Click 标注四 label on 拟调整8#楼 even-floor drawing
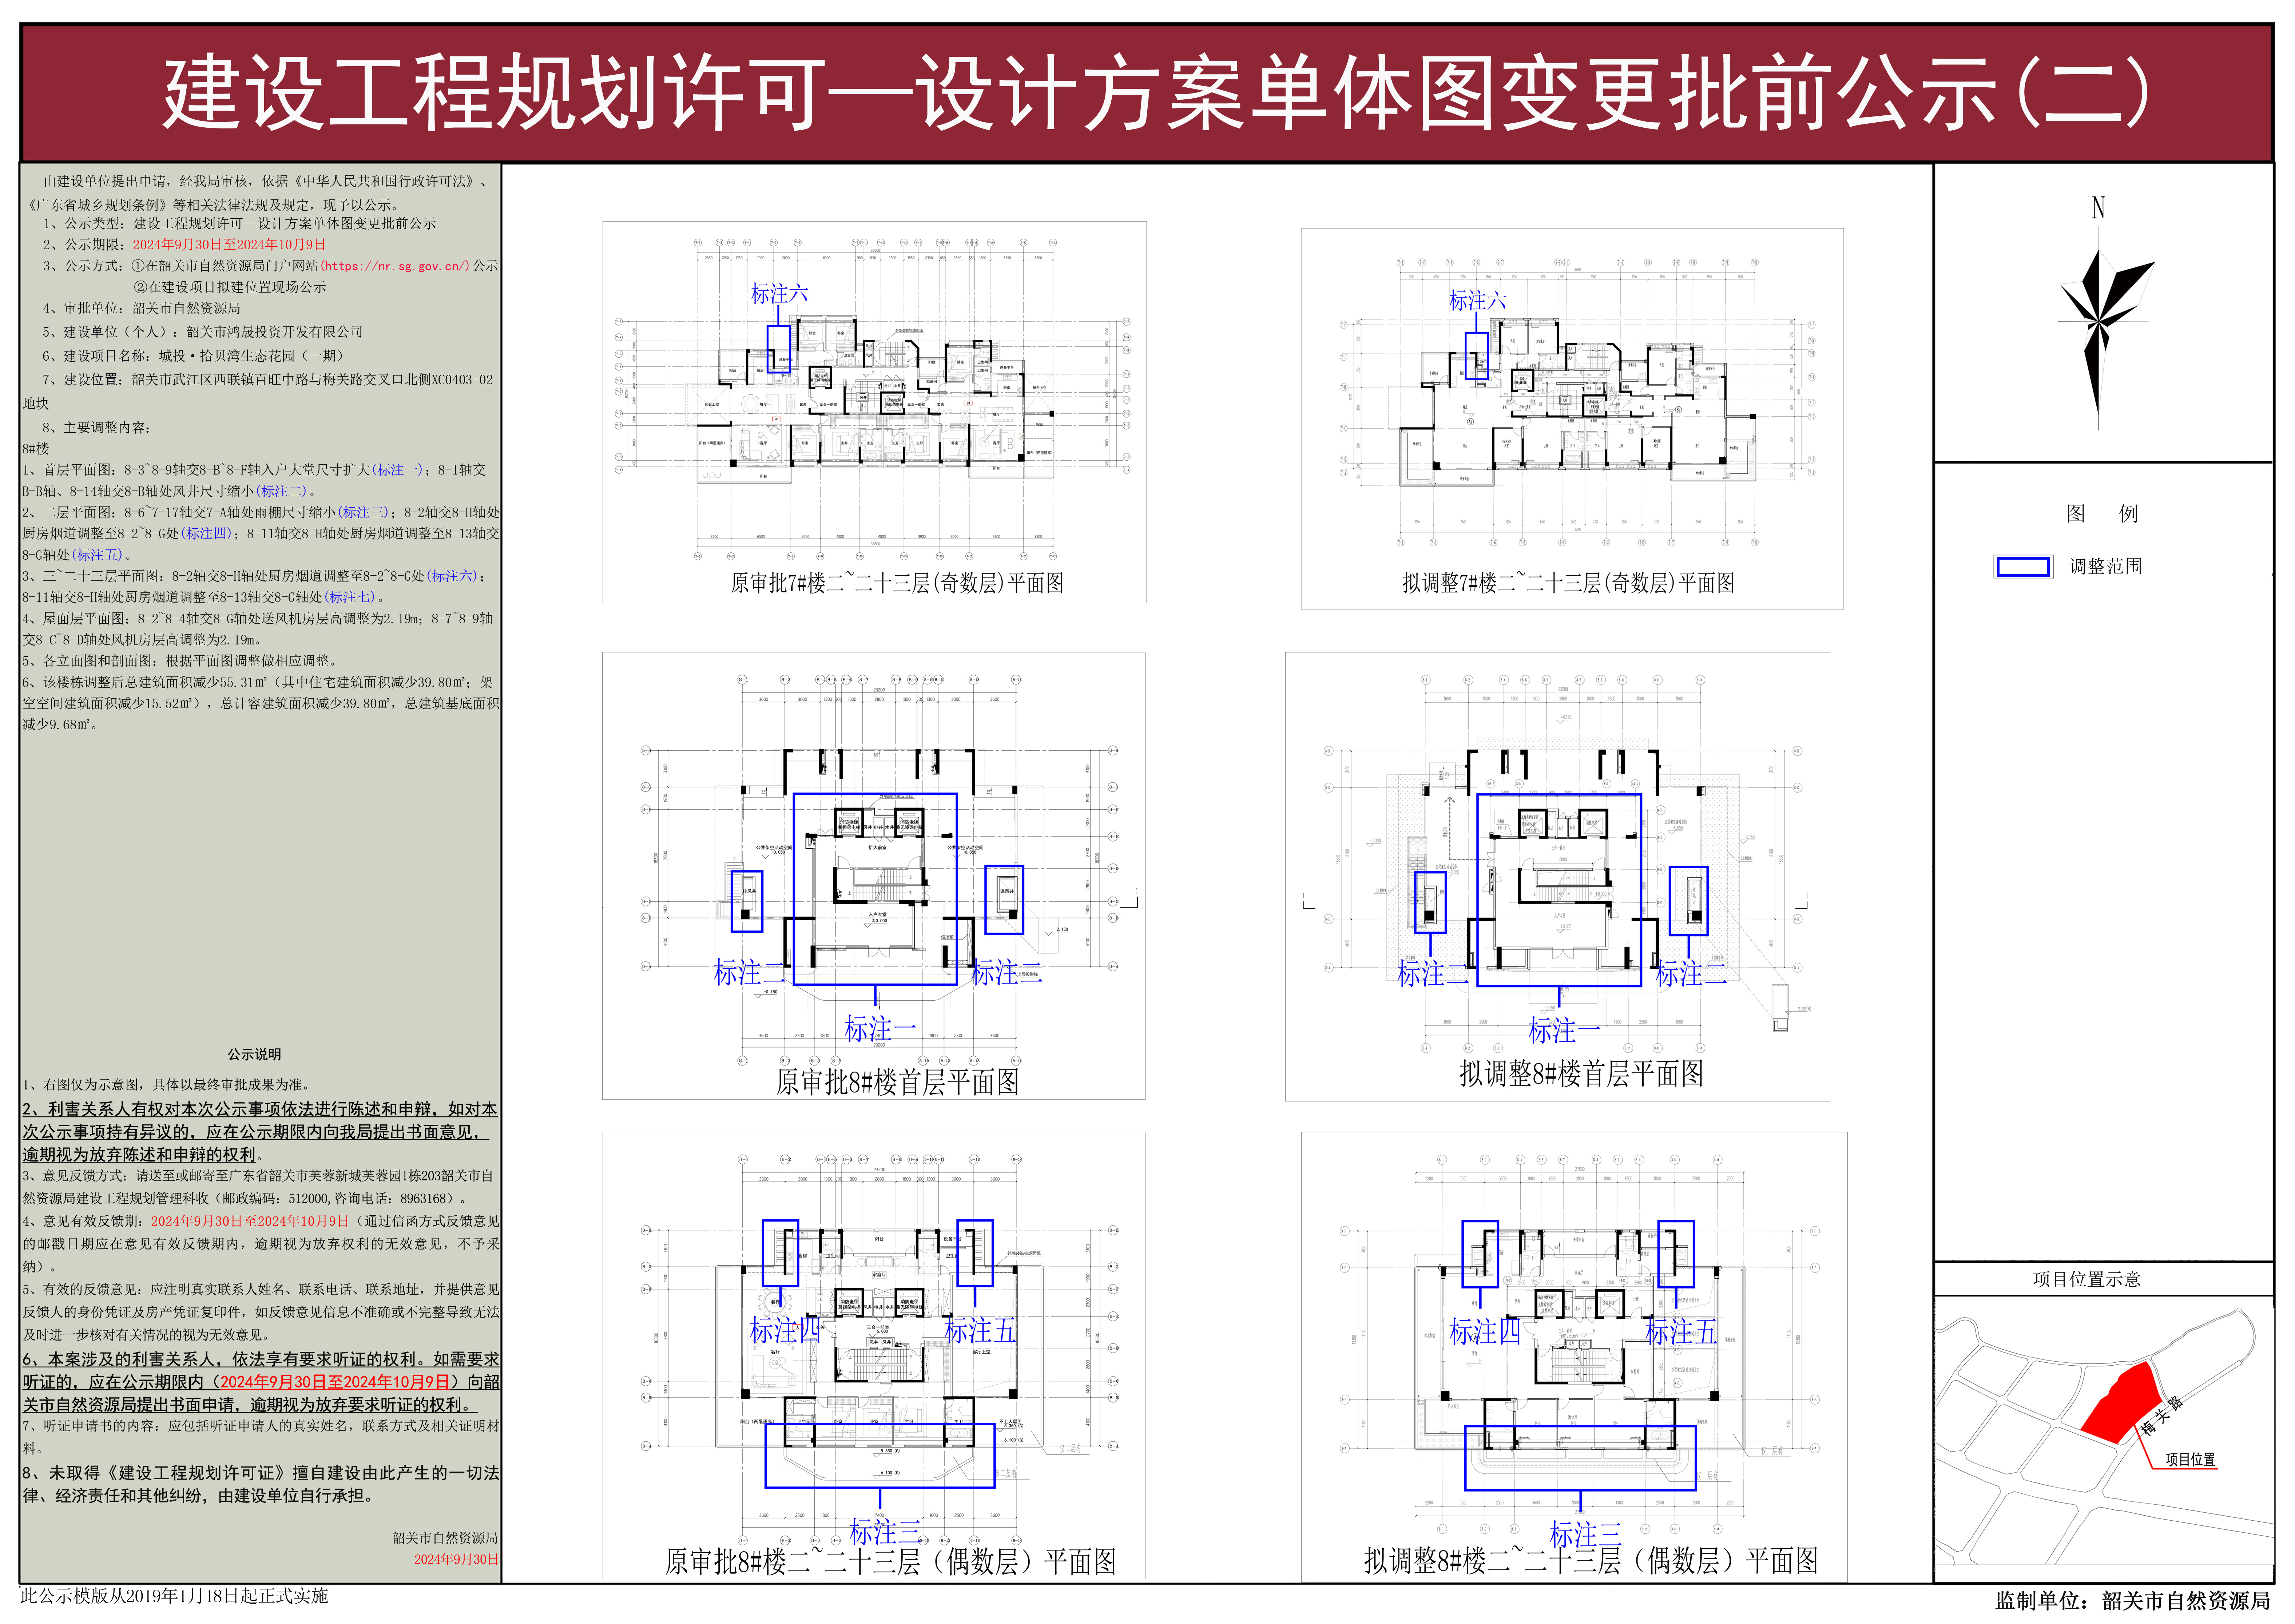Screen dimensions: 2295x1624 [x=1485, y=1332]
